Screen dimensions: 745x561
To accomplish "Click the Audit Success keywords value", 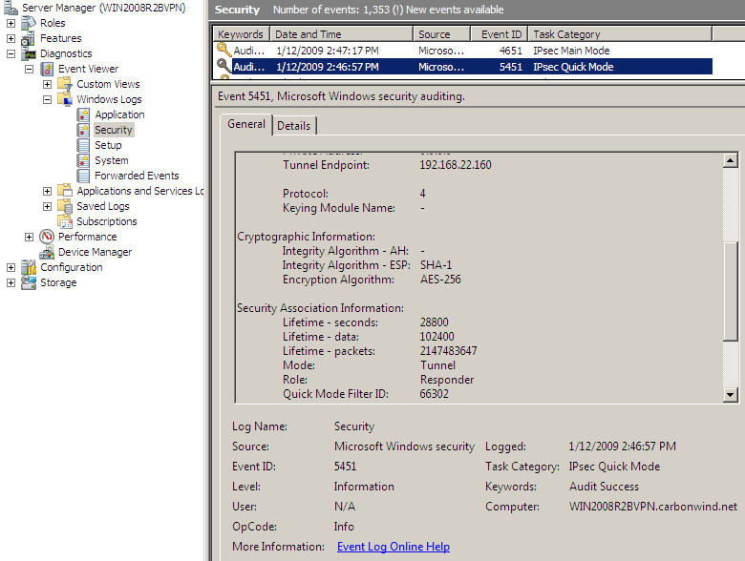I will coord(604,487).
